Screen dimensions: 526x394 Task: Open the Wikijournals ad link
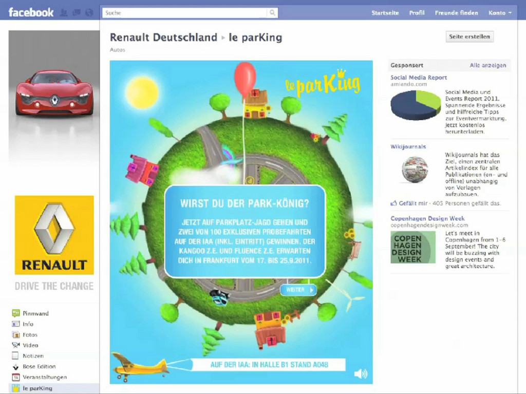[x=408, y=147]
